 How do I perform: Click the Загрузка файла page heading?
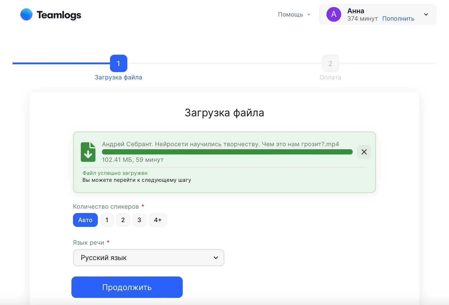coord(224,113)
